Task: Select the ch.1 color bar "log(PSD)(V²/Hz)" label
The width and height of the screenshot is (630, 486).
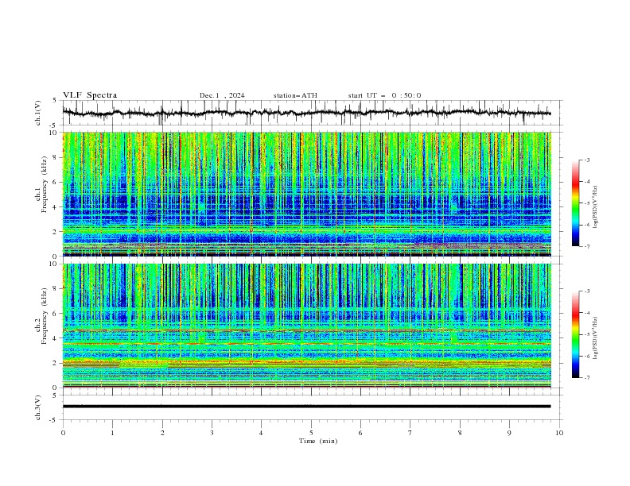Action: (x=595, y=207)
